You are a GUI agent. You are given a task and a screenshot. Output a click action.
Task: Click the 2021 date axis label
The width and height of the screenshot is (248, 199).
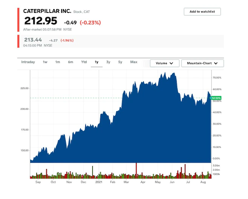(x=99, y=182)
